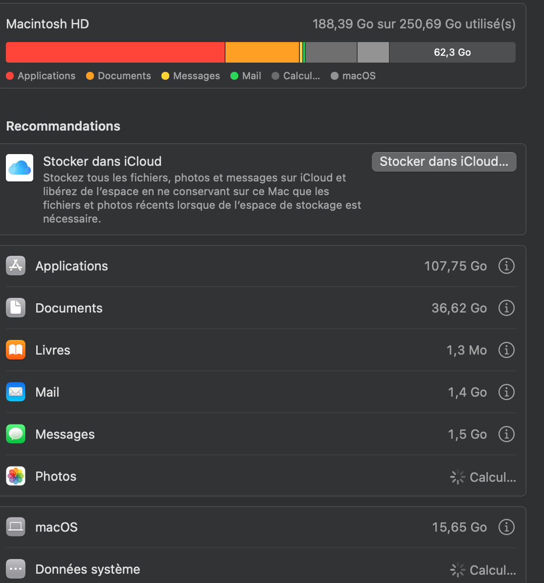Click the 62,3 Go free space segment

click(x=452, y=52)
